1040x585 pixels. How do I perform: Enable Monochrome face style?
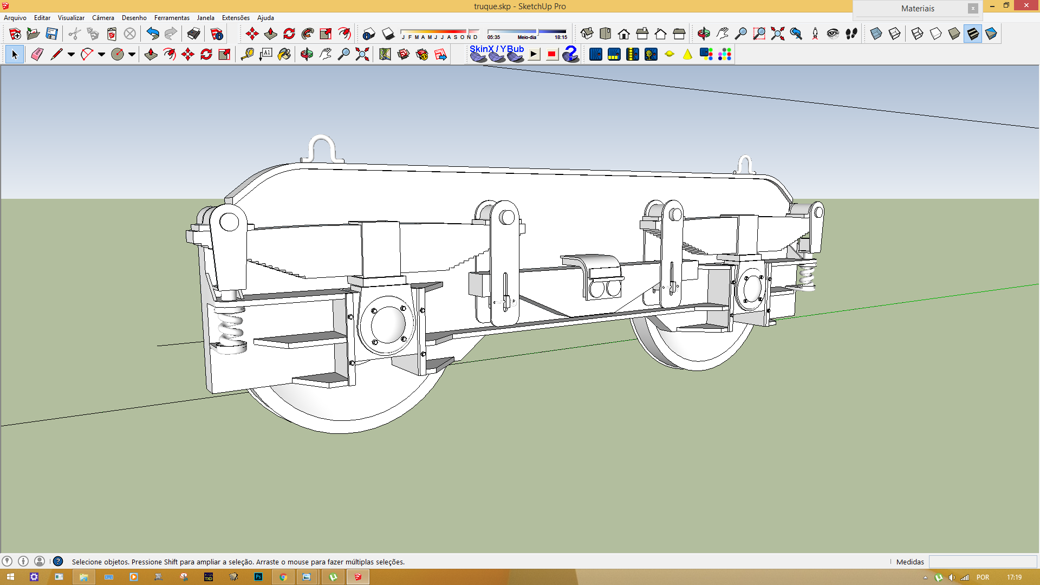pos(991,34)
